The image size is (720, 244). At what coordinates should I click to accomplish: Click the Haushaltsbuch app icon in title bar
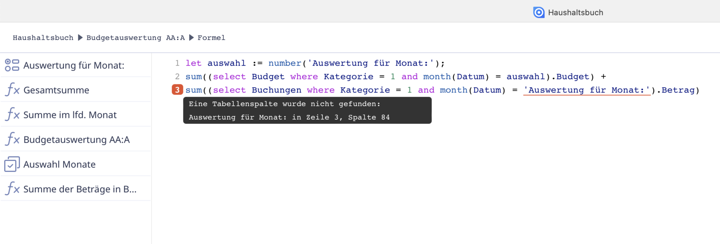(x=539, y=13)
